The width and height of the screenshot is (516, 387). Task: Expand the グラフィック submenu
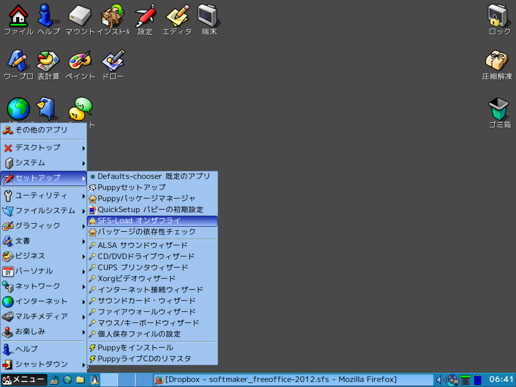(43, 226)
